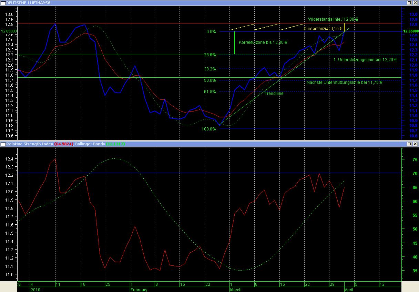Click the left-axis 12.65000 price marker
Screen dimensions: 419x292
coord(9,31)
